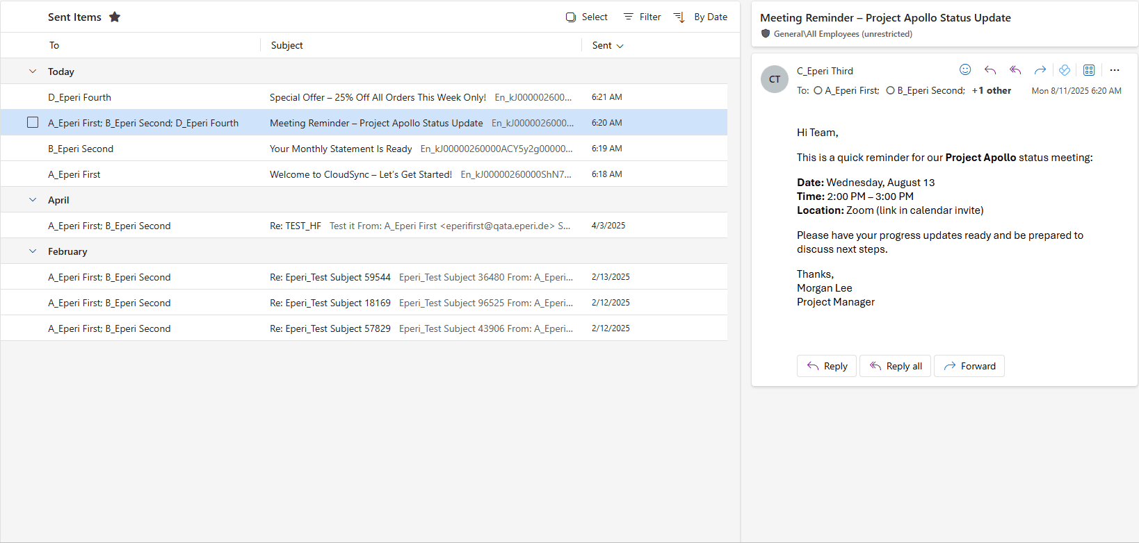Click the message date Mon 8/11/2025 6:20 AM
Image resolution: width=1139 pixels, height=543 pixels.
point(1076,91)
